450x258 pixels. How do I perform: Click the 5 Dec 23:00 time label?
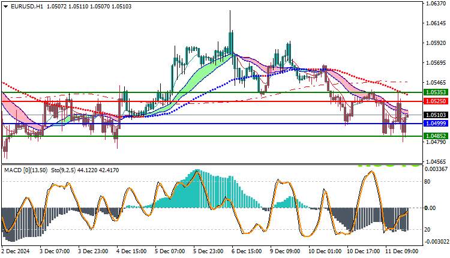(208, 251)
